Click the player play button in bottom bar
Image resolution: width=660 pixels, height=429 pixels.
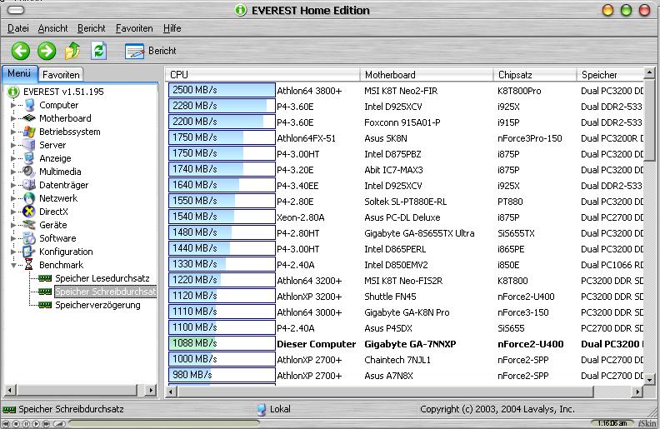[x=36, y=424]
